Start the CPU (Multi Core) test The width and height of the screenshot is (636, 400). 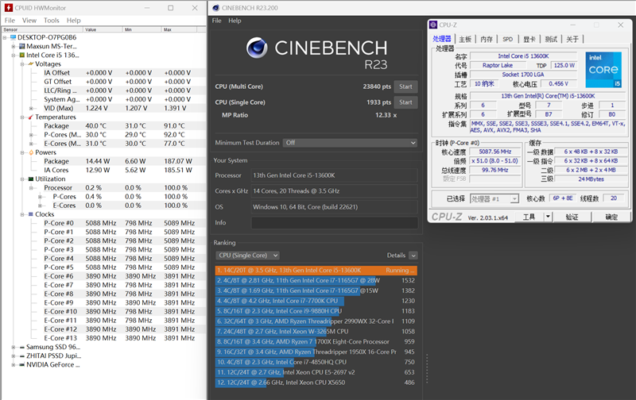point(405,87)
